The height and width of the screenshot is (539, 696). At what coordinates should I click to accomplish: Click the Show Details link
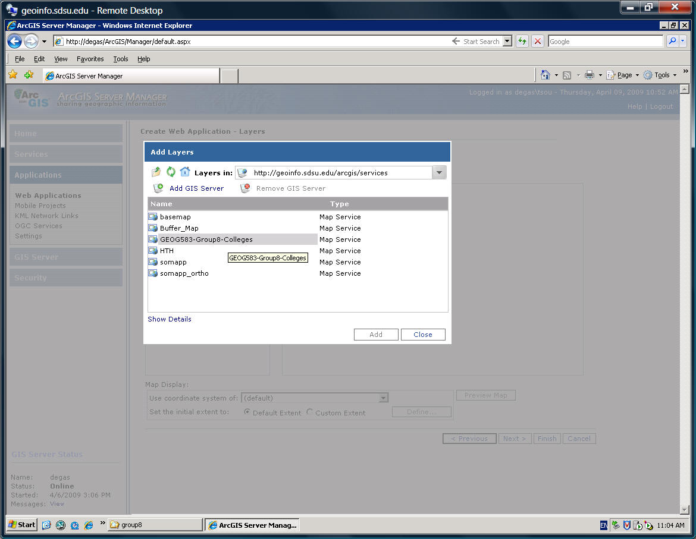[x=170, y=319]
